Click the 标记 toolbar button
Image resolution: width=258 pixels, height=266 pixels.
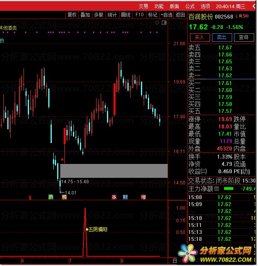153,15
